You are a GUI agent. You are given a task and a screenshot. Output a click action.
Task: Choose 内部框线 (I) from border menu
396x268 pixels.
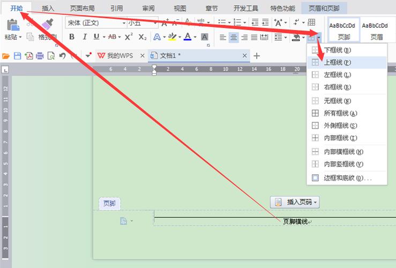tap(347, 138)
